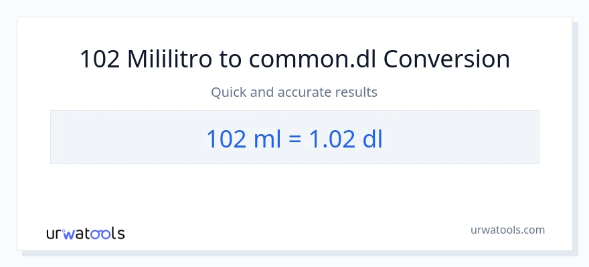Click the 'dl' unit in the blue result
This screenshot has height=267, width=589.
372,138
